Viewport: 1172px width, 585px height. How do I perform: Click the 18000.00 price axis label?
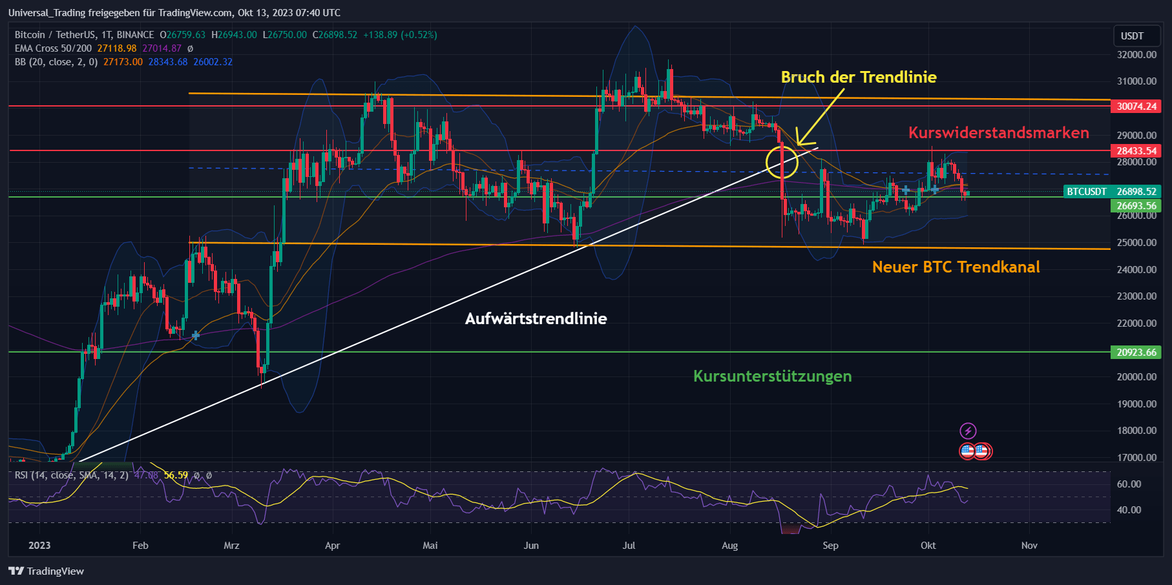click(x=1136, y=431)
